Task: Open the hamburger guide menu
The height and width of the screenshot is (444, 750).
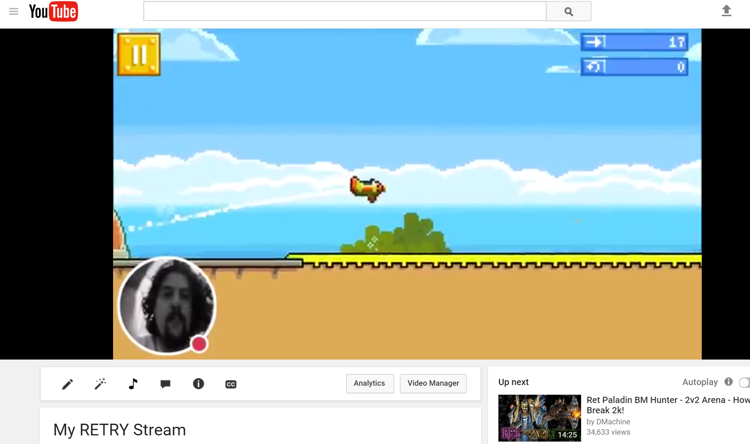Action: (x=14, y=11)
